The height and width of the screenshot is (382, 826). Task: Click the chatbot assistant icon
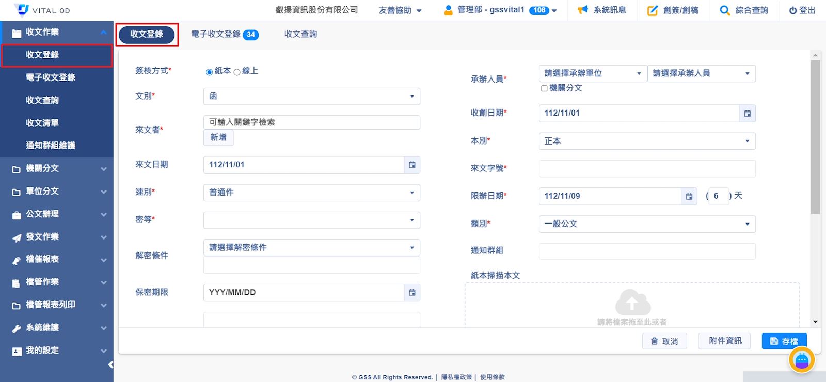tap(801, 360)
